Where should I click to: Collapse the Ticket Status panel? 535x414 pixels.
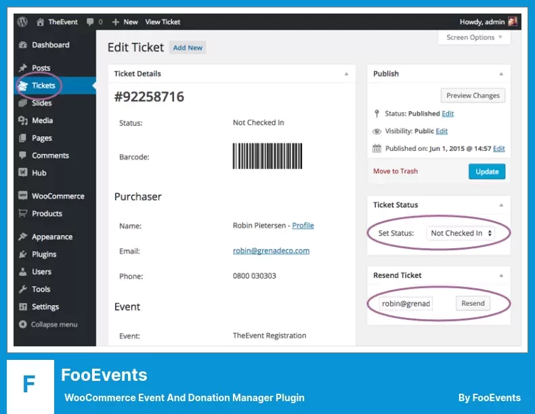coord(501,205)
